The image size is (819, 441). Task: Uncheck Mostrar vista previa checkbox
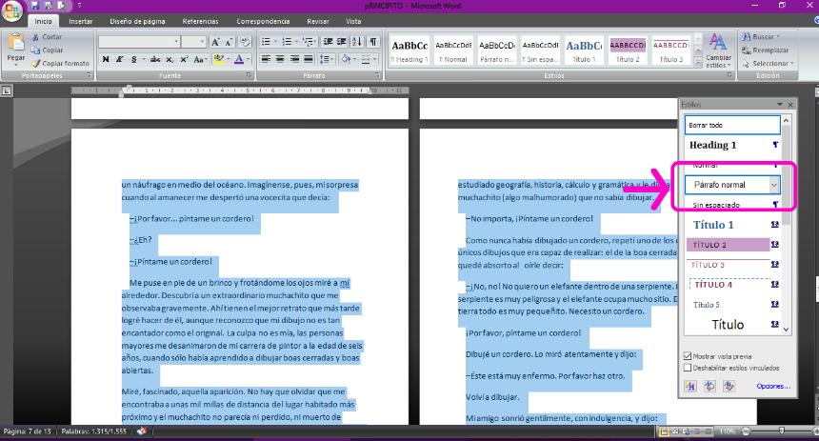[689, 356]
